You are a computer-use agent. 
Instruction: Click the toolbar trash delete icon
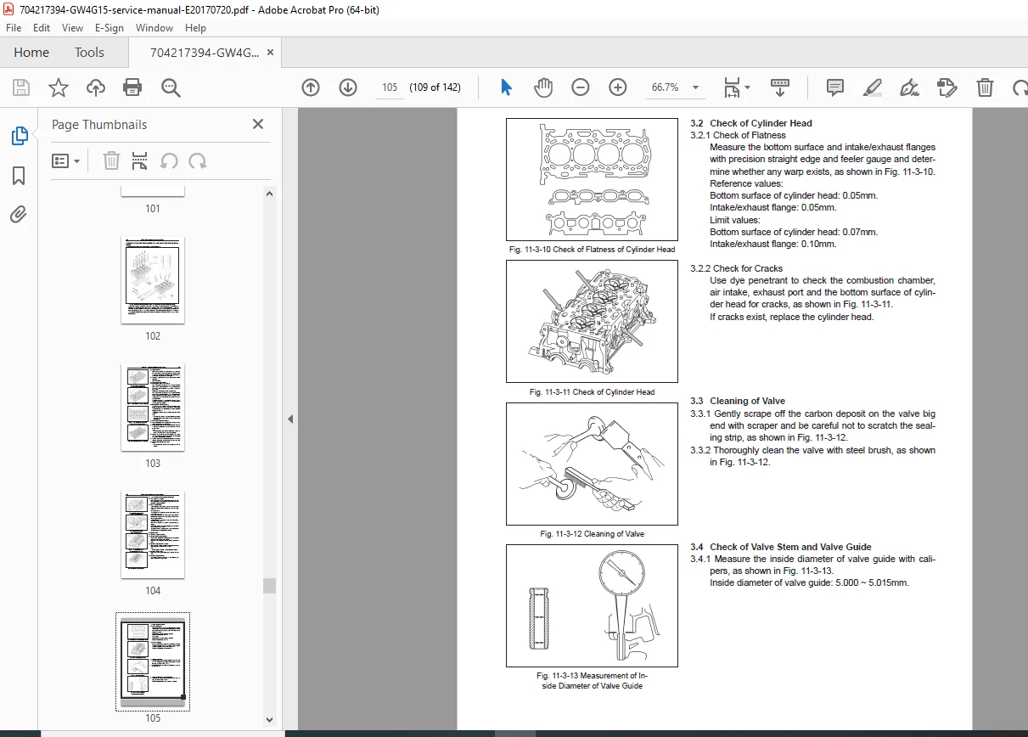(x=985, y=87)
